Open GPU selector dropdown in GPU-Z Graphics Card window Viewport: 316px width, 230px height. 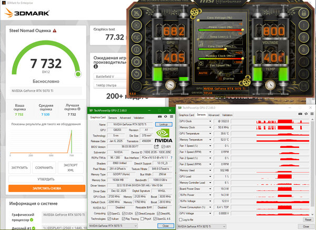(x=113, y=226)
